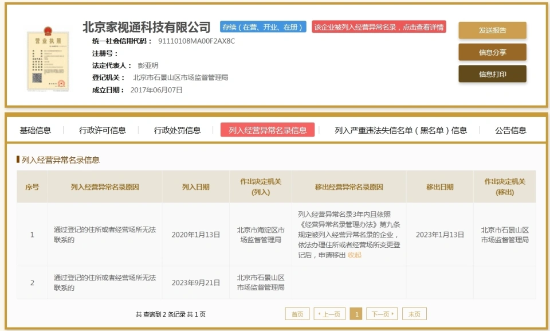Switch to the 公告信息 tab
This screenshot has height=331, width=550.
tap(510, 130)
